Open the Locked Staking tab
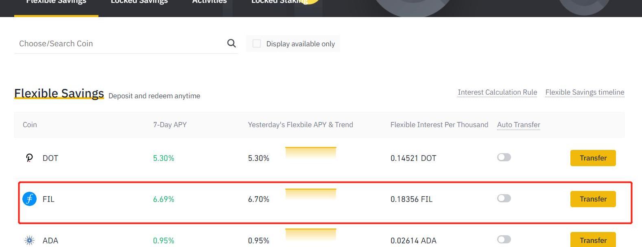Screen dimensions: 642x247 pyautogui.click(x=280, y=2)
